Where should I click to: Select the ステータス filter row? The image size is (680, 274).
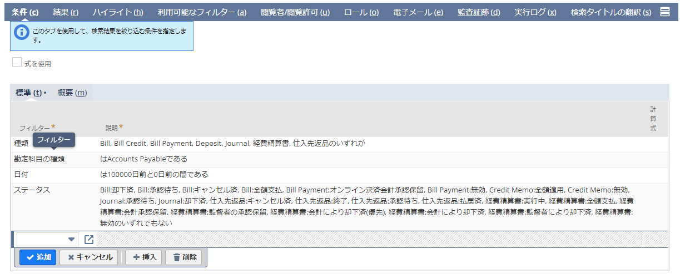click(x=339, y=206)
